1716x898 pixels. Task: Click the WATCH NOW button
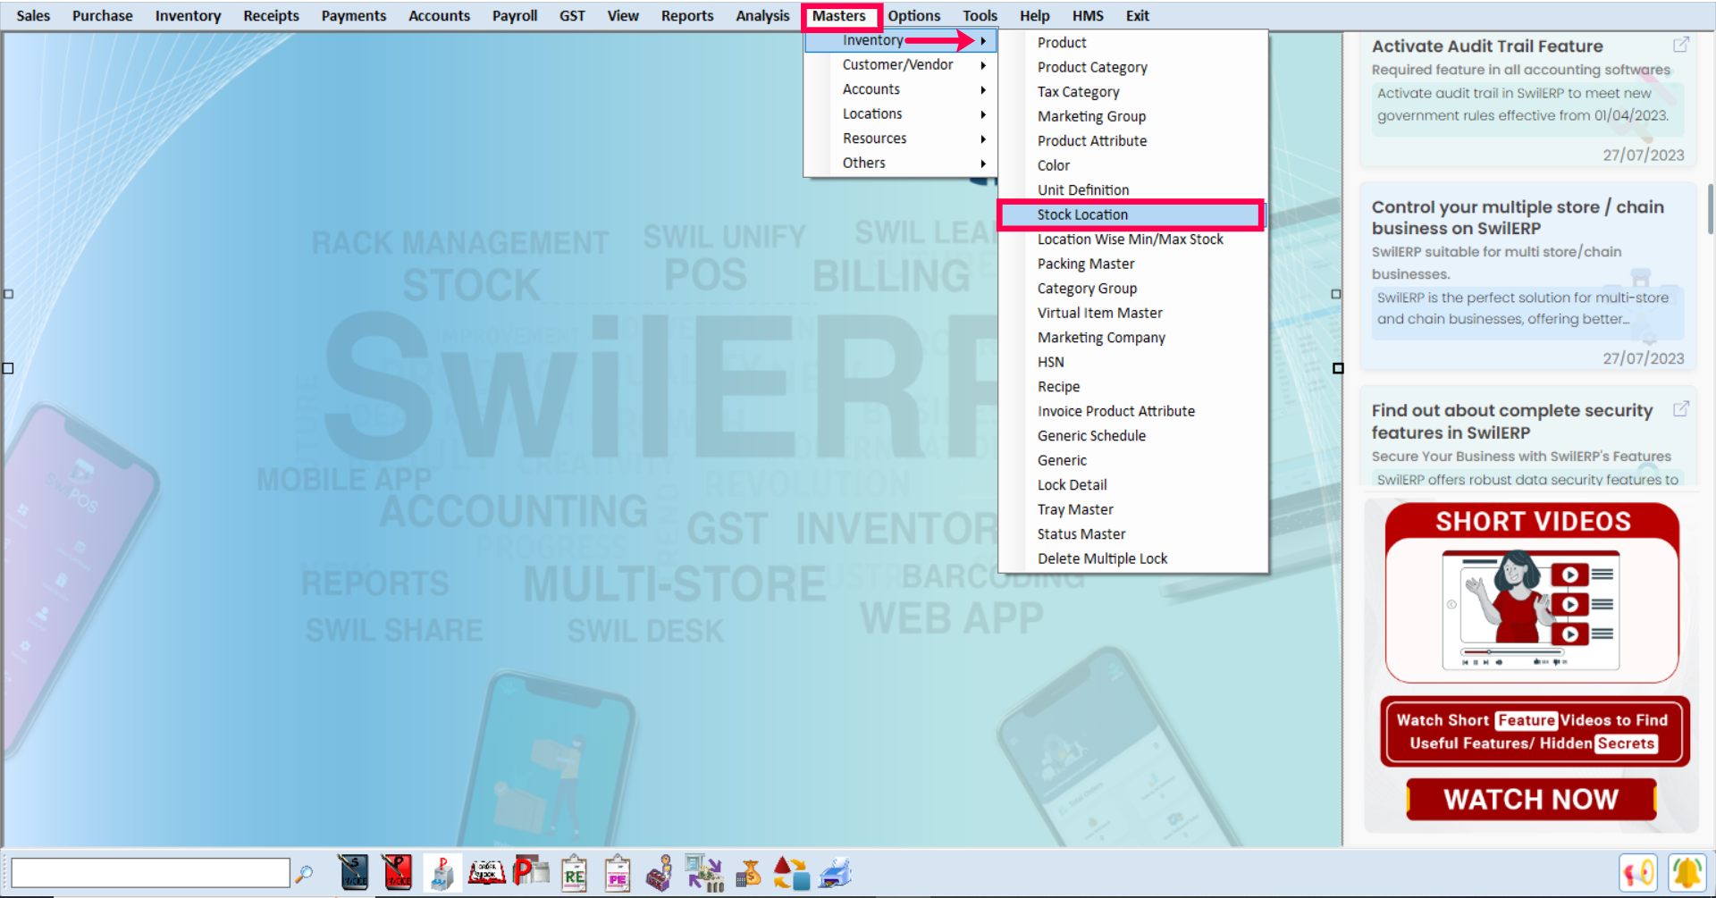[1531, 799]
